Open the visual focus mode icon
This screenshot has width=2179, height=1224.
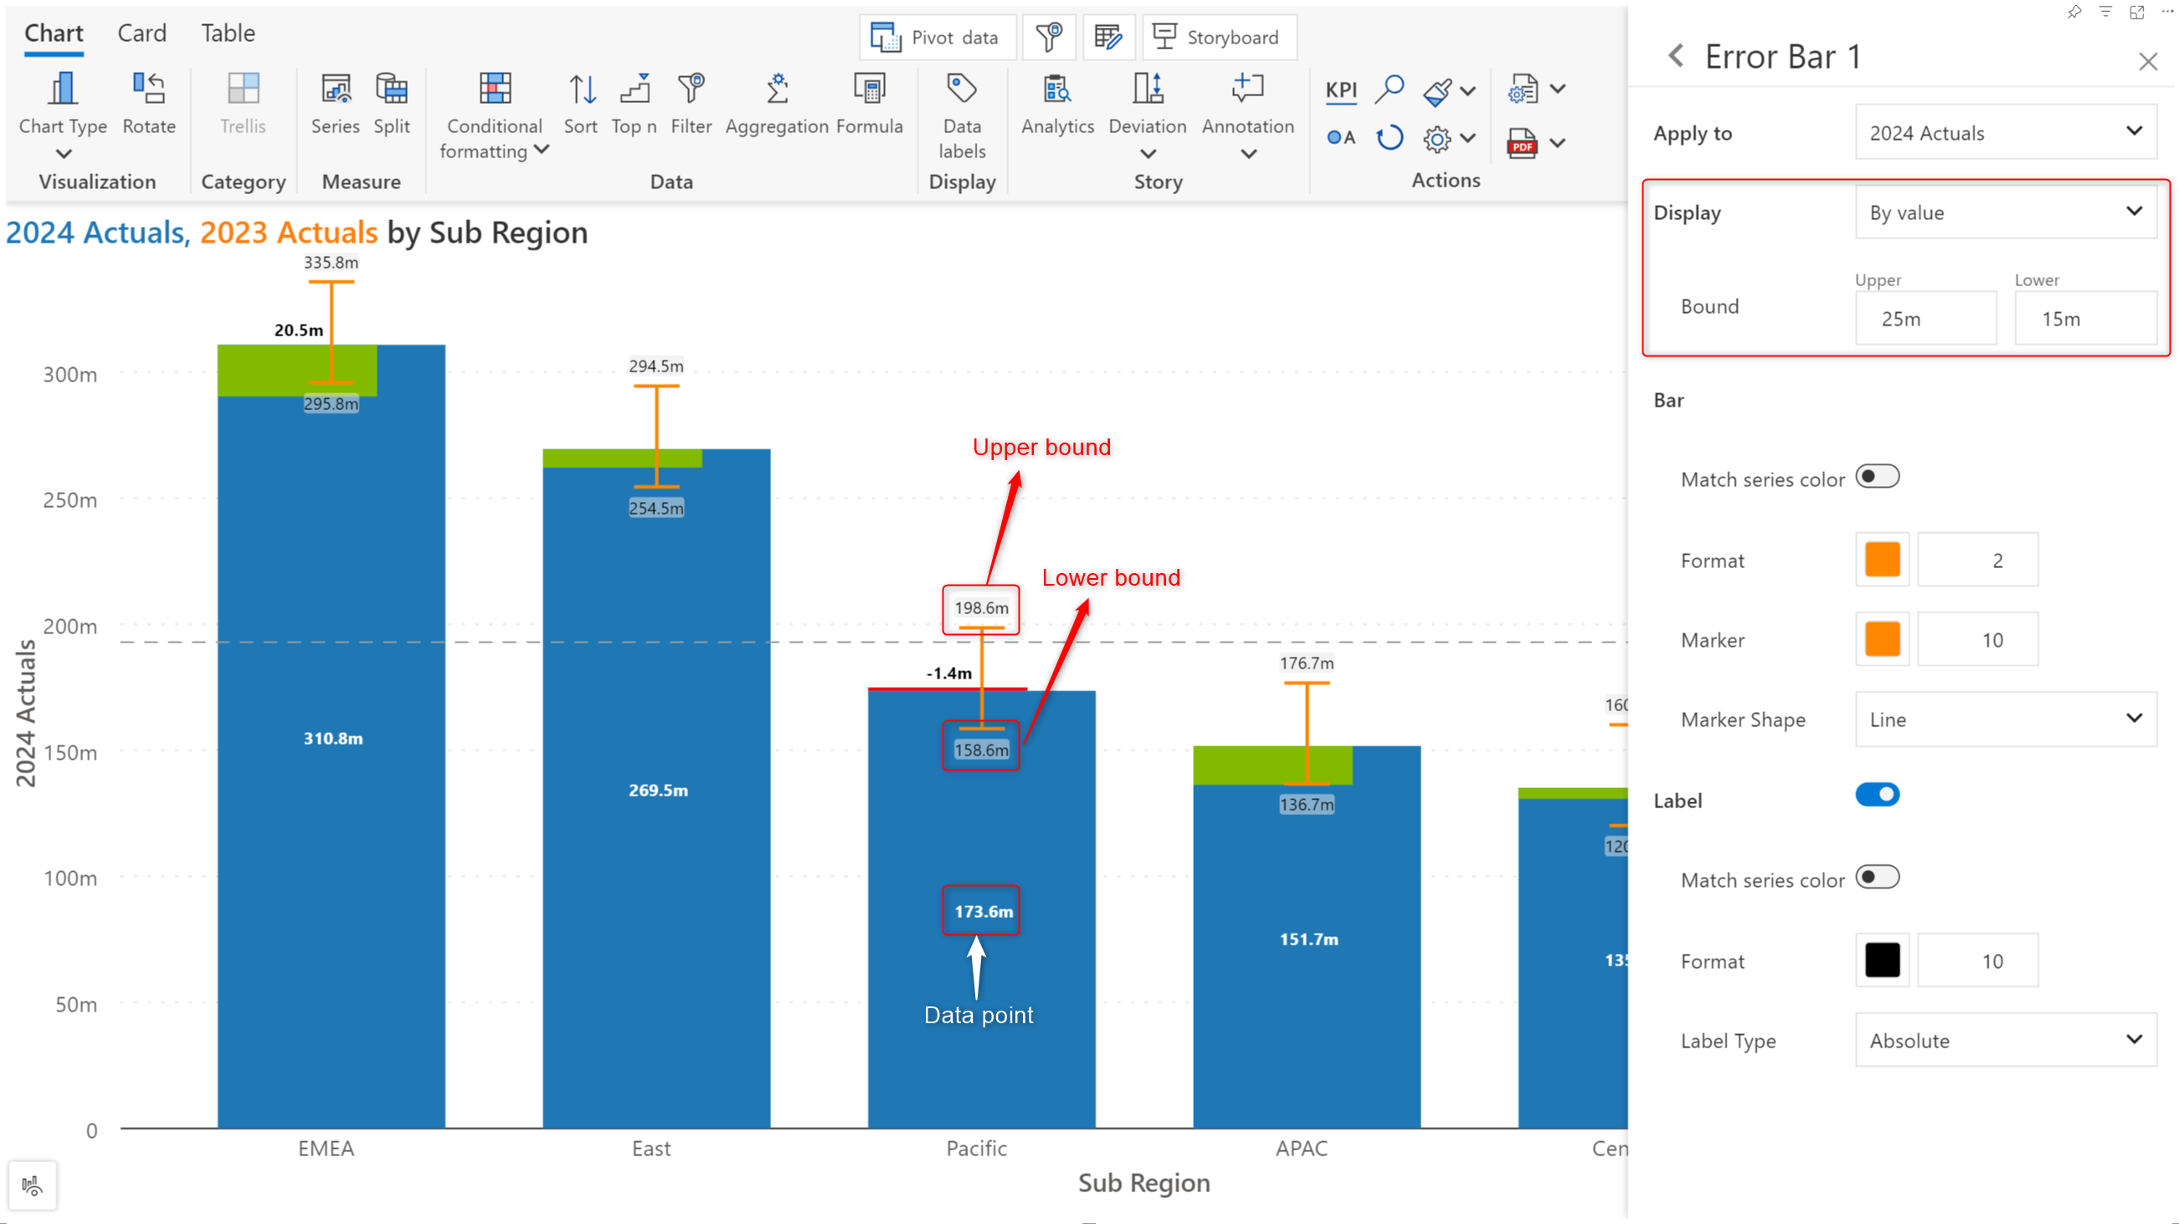(x=2137, y=12)
